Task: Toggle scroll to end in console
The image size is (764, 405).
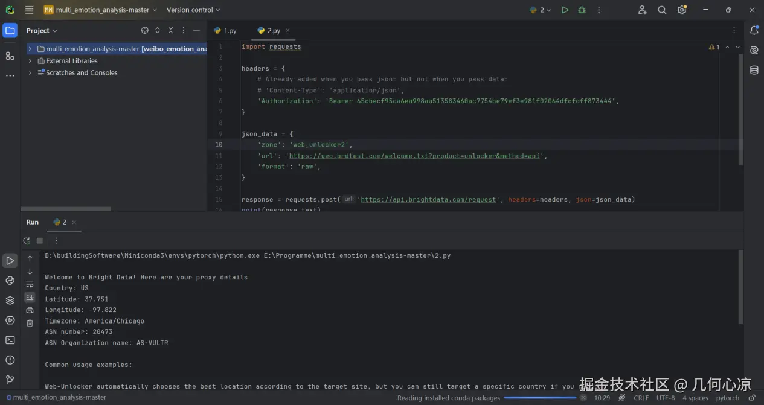Action: [x=30, y=297]
